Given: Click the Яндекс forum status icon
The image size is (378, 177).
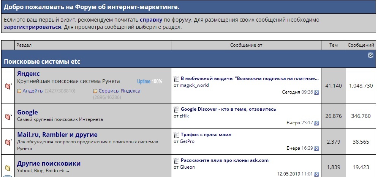Looking at the screenshot, I should click(x=8, y=86).
